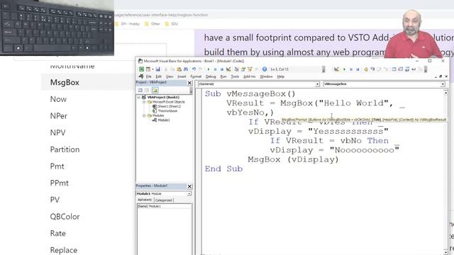Open the Module1 object dropdown in Properties
The height and width of the screenshot is (255, 454).
[189, 193]
